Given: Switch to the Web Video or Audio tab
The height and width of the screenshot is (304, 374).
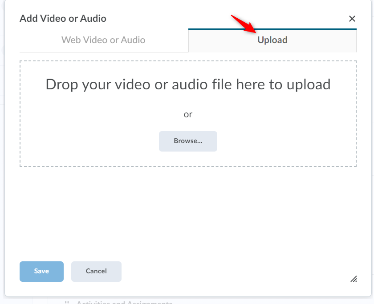Looking at the screenshot, I should tap(103, 40).
